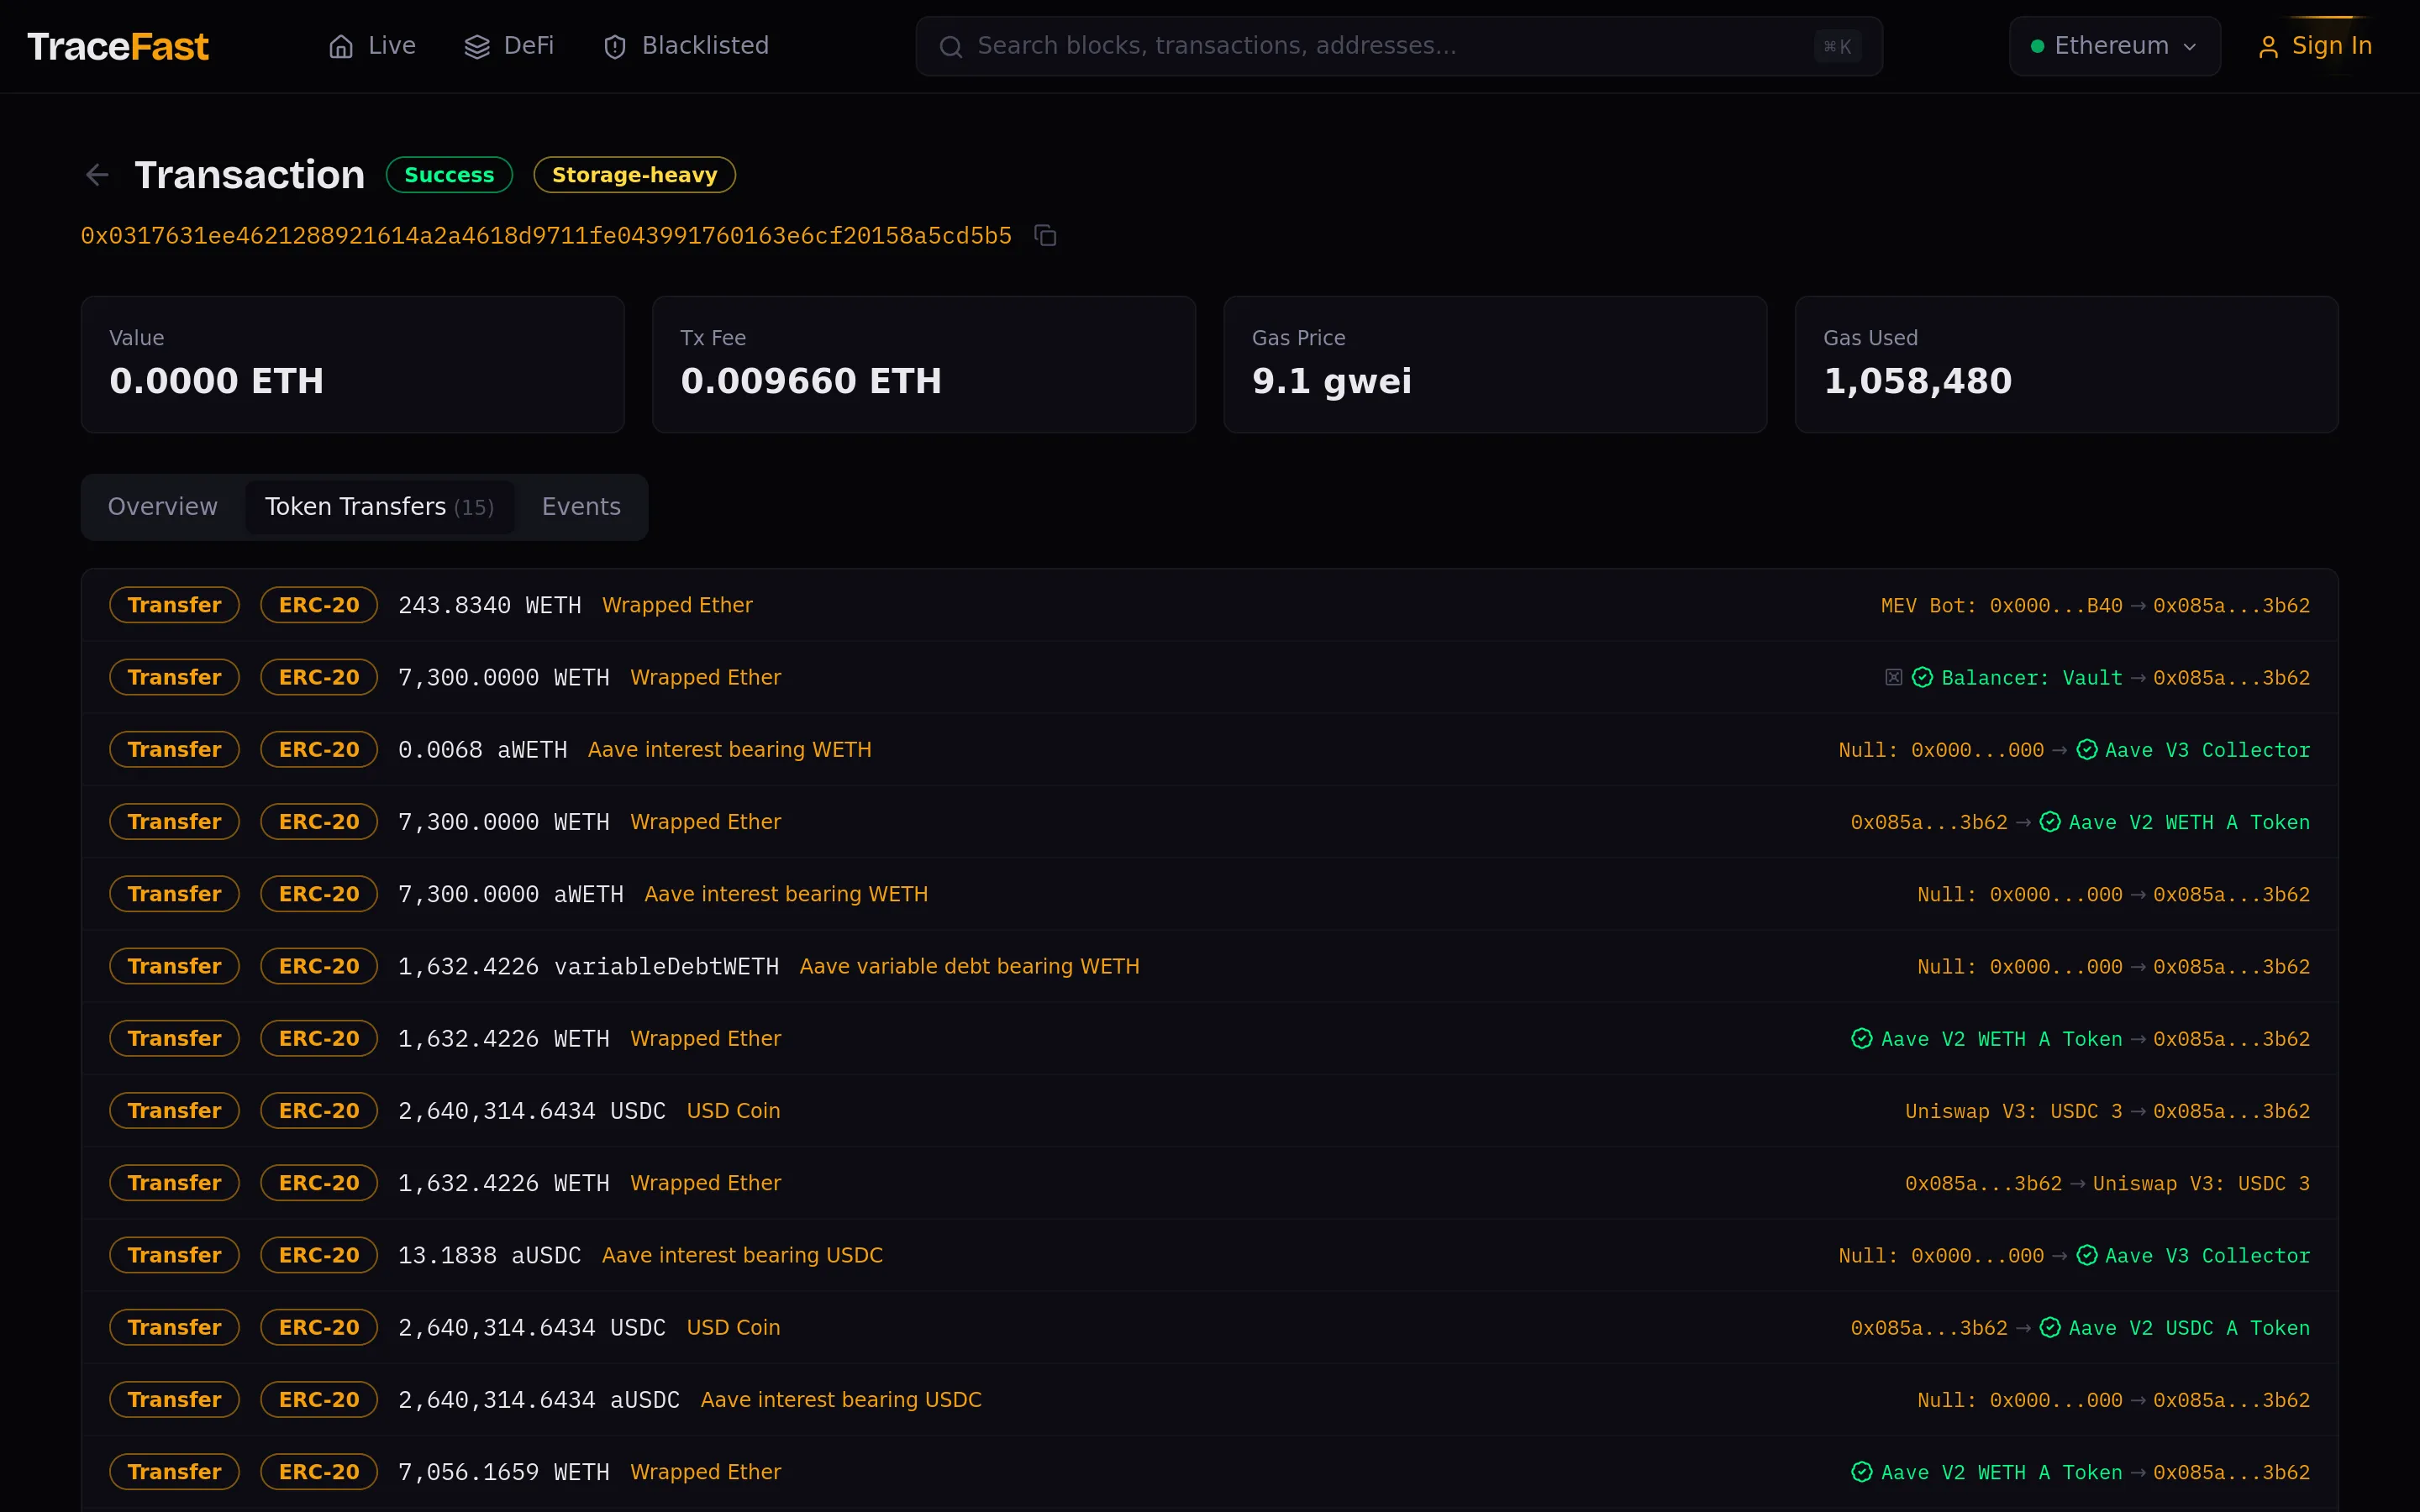
Task: Click the magnifier icon in the search bar
Action: click(951, 47)
